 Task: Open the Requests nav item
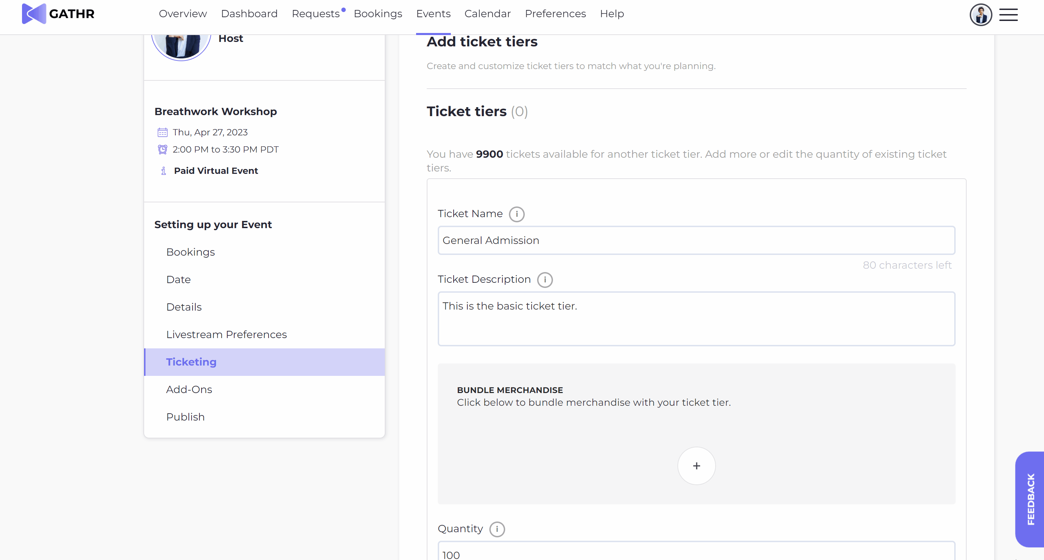tap(315, 14)
